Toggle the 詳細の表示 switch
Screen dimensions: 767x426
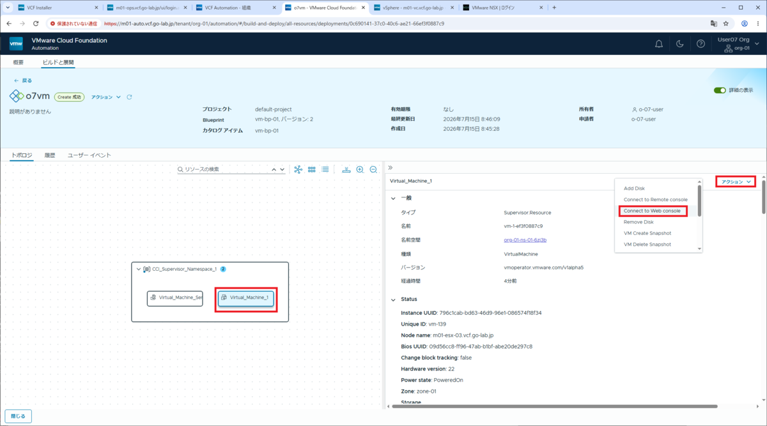(x=720, y=90)
